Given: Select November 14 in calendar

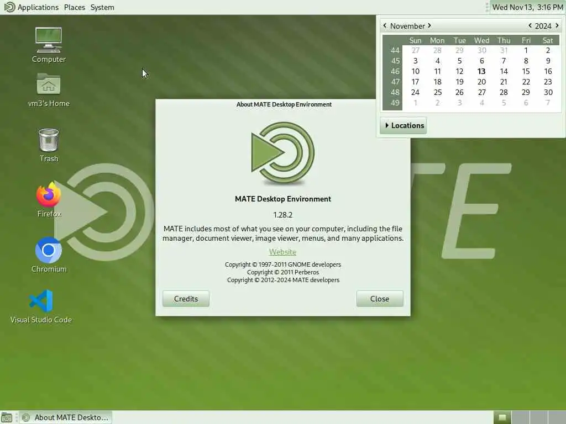Looking at the screenshot, I should coord(504,71).
